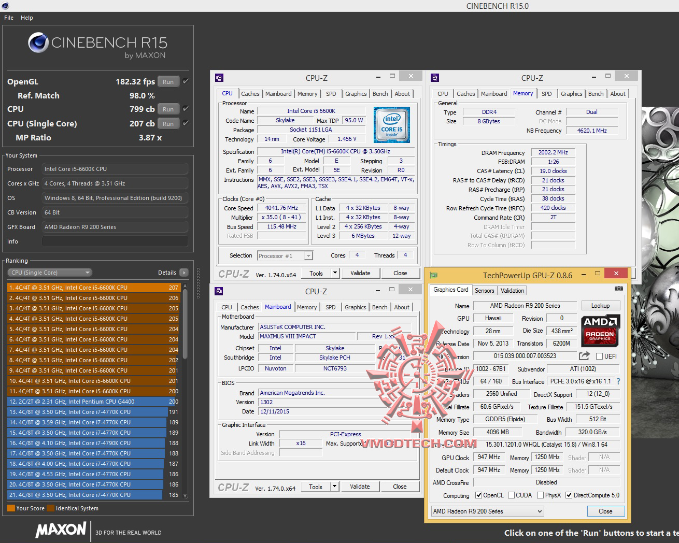This screenshot has height=543, width=679.
Task: Select ranking row 16, Intel Core i7-4790K
Action: 93,443
